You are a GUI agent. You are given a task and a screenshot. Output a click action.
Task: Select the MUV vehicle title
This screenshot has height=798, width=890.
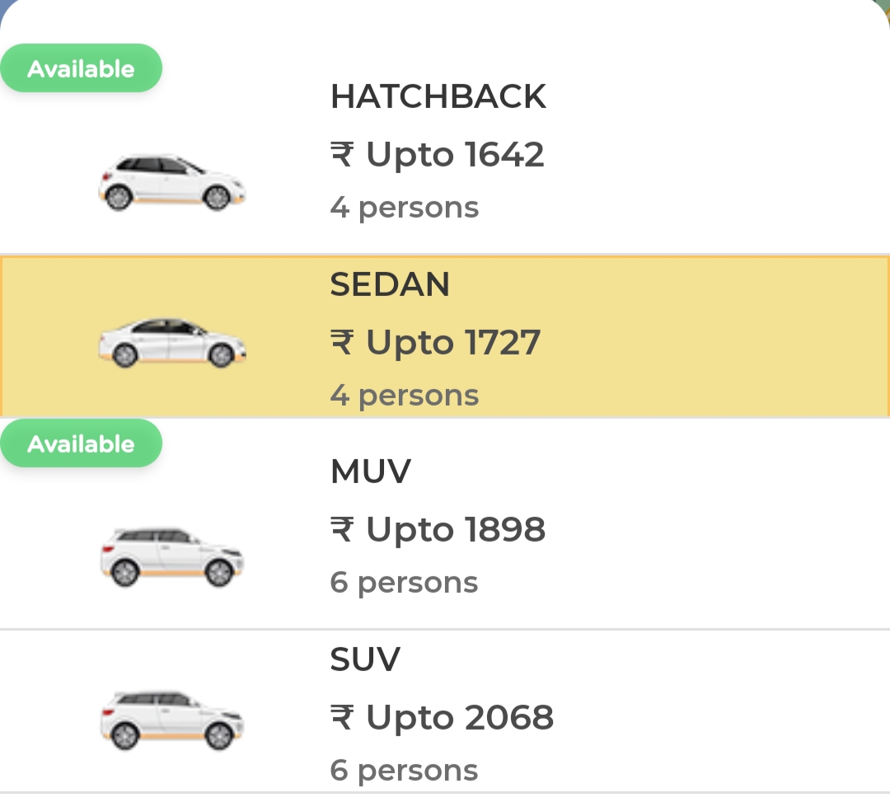[x=371, y=472]
